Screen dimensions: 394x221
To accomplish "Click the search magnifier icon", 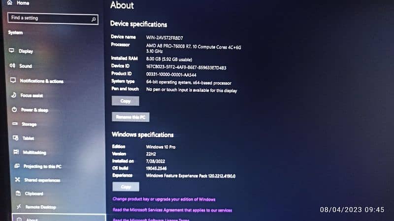I will point(94,19).
